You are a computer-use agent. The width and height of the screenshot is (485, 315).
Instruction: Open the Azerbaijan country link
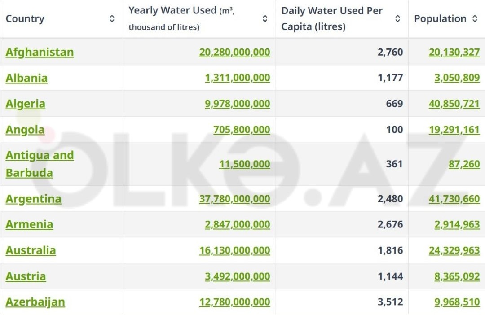tap(35, 302)
